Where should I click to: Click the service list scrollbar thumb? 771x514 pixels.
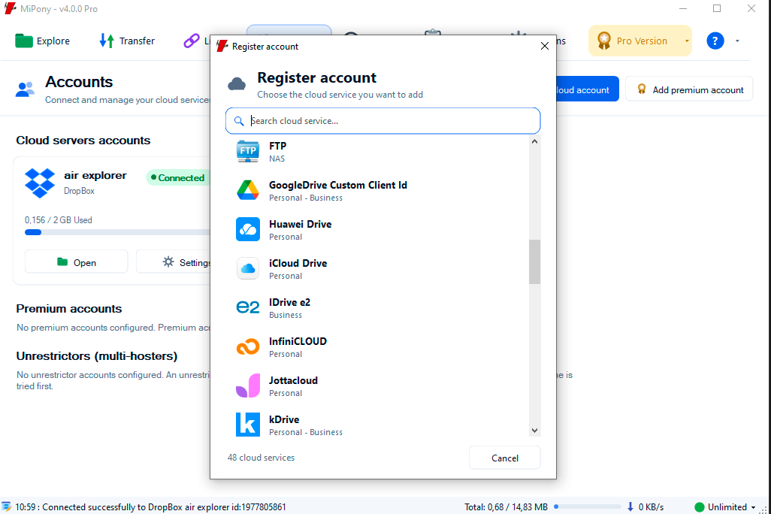[x=534, y=262]
